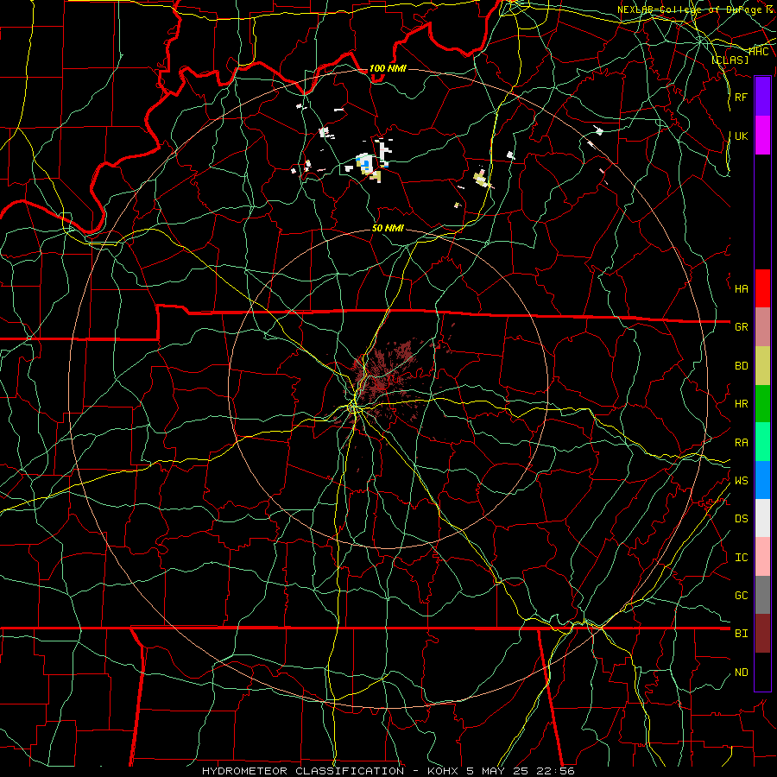Click the "RF" legend label

[742, 97]
